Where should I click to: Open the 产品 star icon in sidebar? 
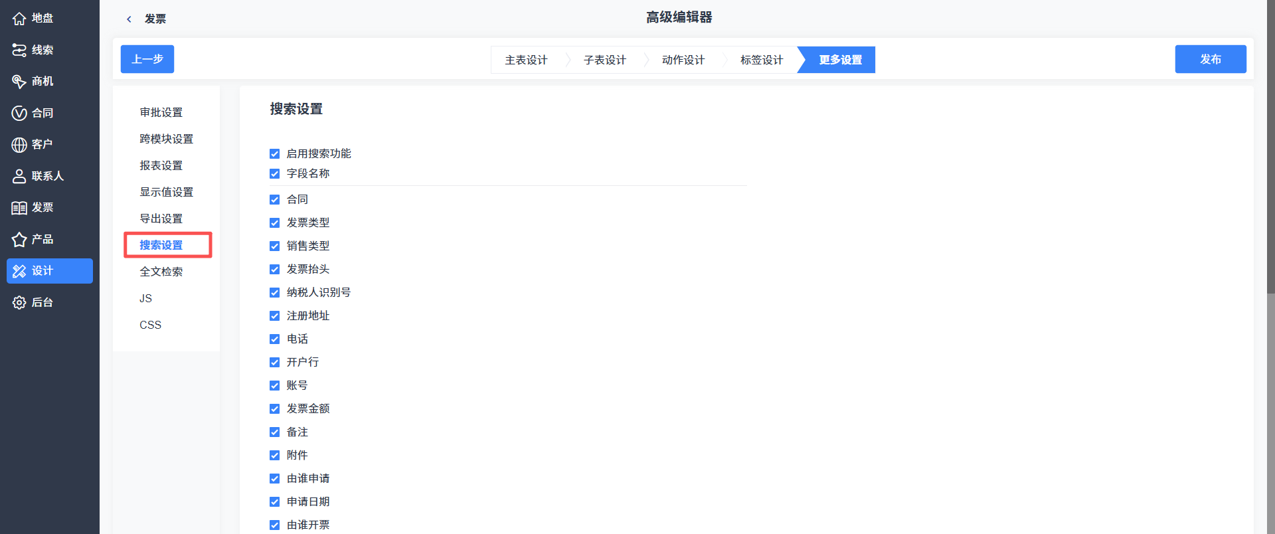[19, 239]
